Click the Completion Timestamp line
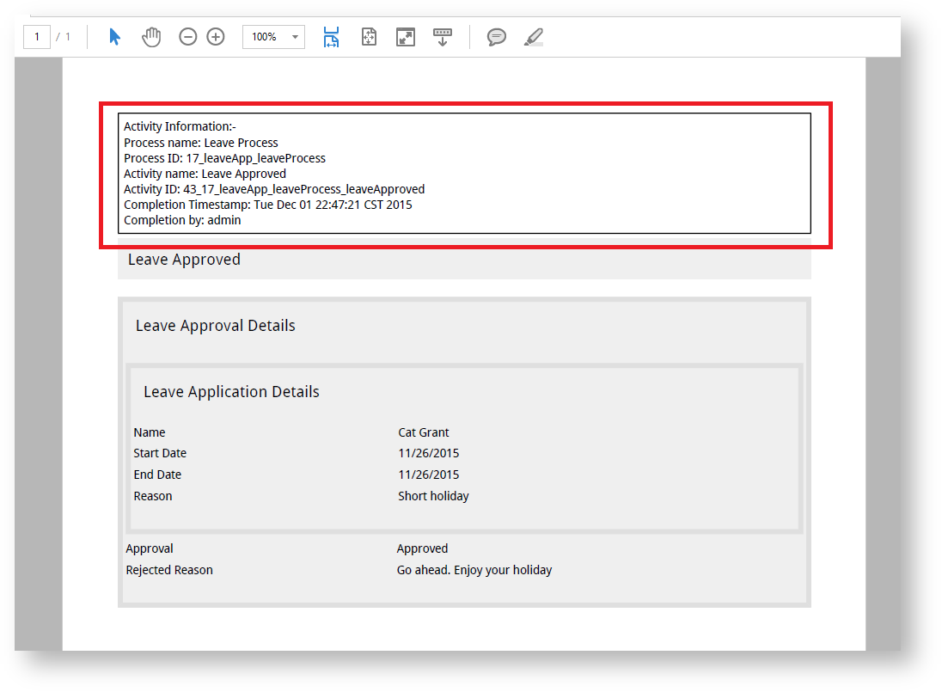 click(267, 205)
